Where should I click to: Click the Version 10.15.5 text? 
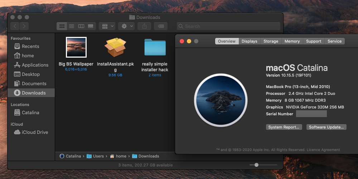[289, 75]
